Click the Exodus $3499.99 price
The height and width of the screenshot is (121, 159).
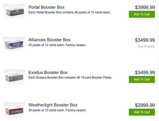coord(145,73)
